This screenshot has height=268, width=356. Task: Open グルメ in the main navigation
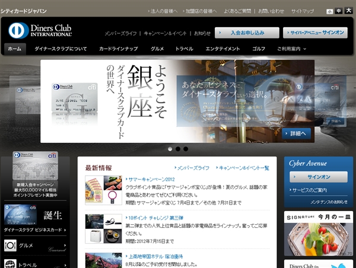click(x=157, y=49)
